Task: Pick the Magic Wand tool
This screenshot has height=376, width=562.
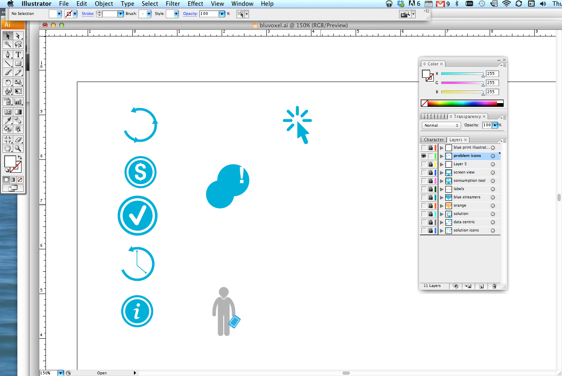Action: tap(7, 44)
